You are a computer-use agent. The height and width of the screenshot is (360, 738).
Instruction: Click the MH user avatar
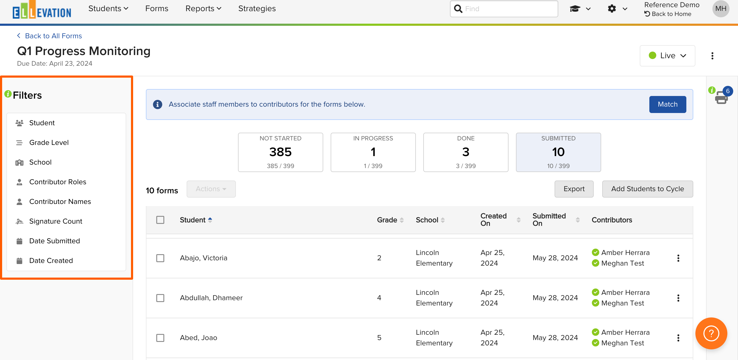click(720, 9)
